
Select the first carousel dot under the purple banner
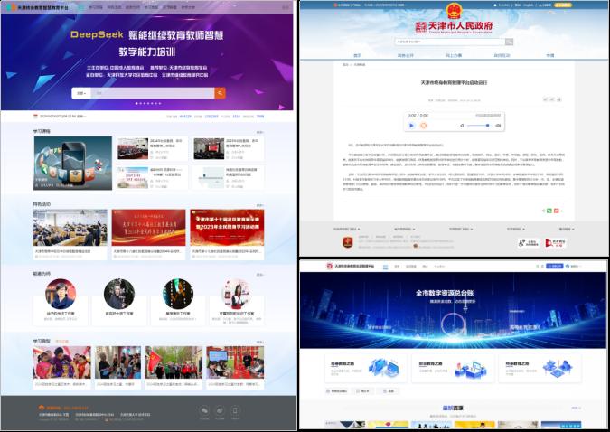(x=136, y=104)
